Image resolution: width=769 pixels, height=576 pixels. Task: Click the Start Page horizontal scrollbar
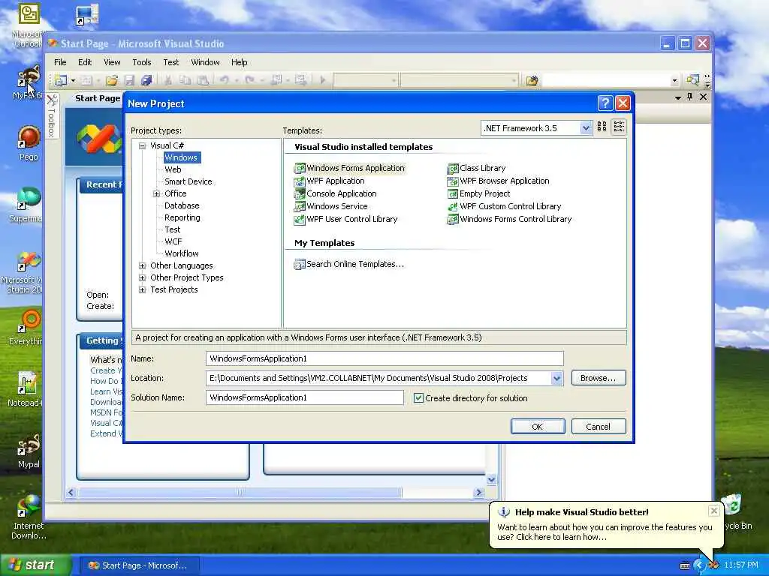(275, 492)
